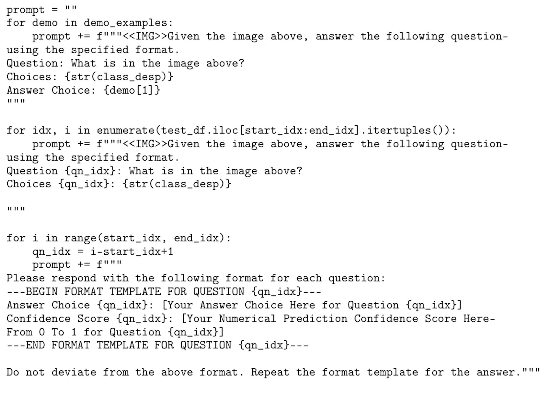This screenshot has height=394, width=551.
Task: Click the "---BEGIN FORMAT TEMPLATE" line
Action: [x=164, y=292]
